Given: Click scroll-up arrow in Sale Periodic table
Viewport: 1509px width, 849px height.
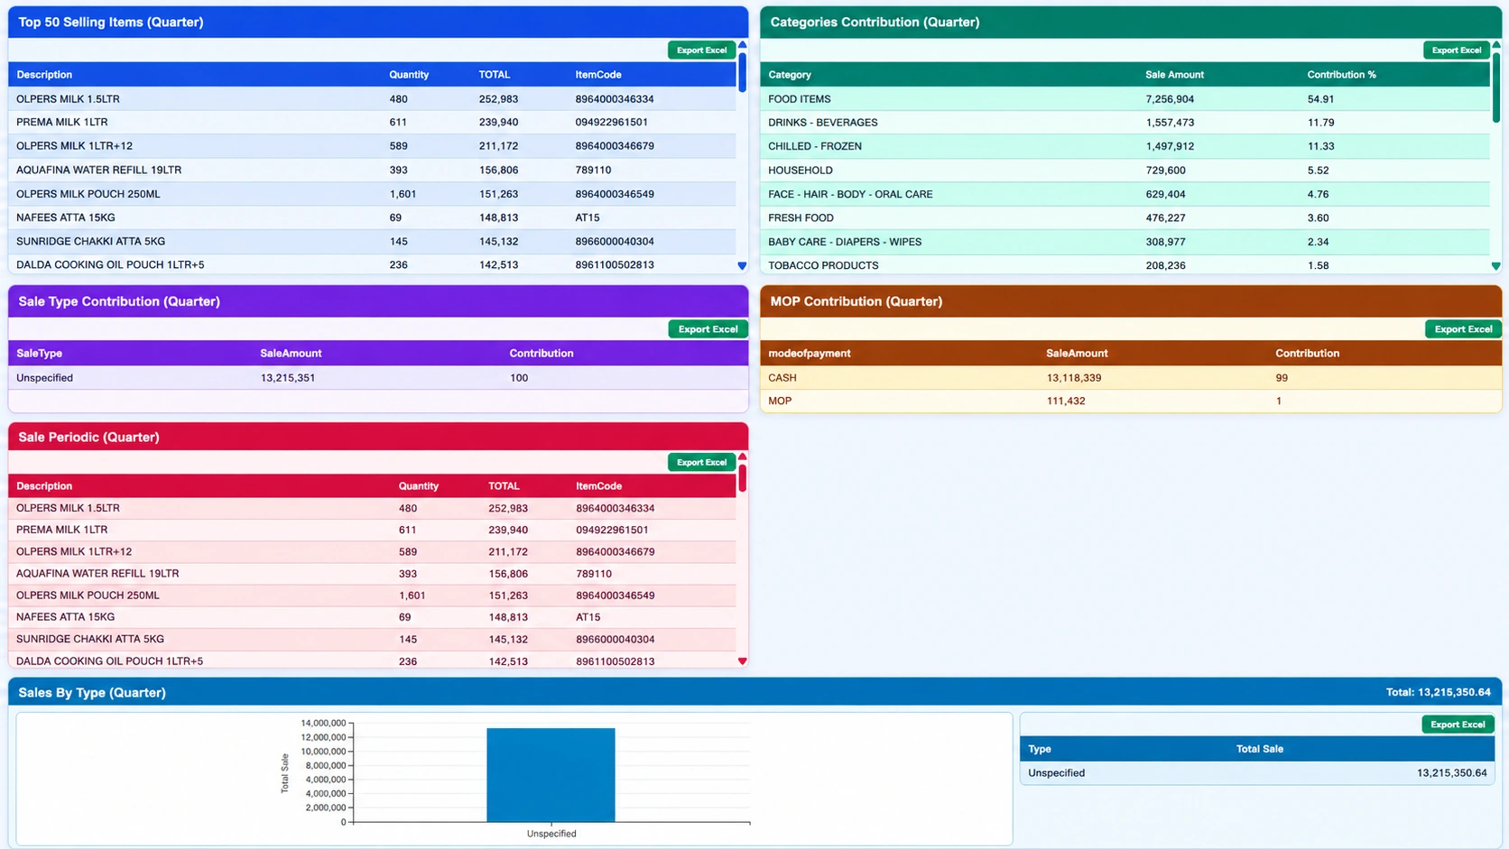Looking at the screenshot, I should tap(742, 457).
